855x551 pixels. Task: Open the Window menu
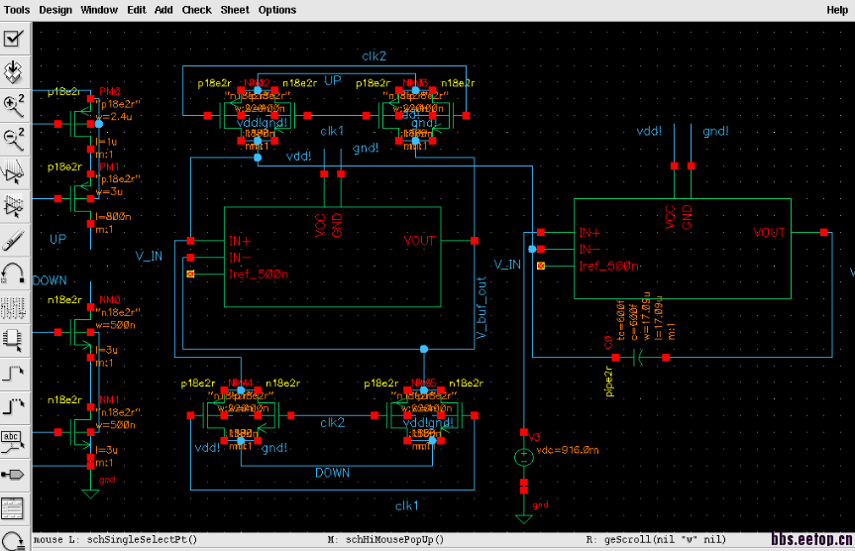click(99, 10)
